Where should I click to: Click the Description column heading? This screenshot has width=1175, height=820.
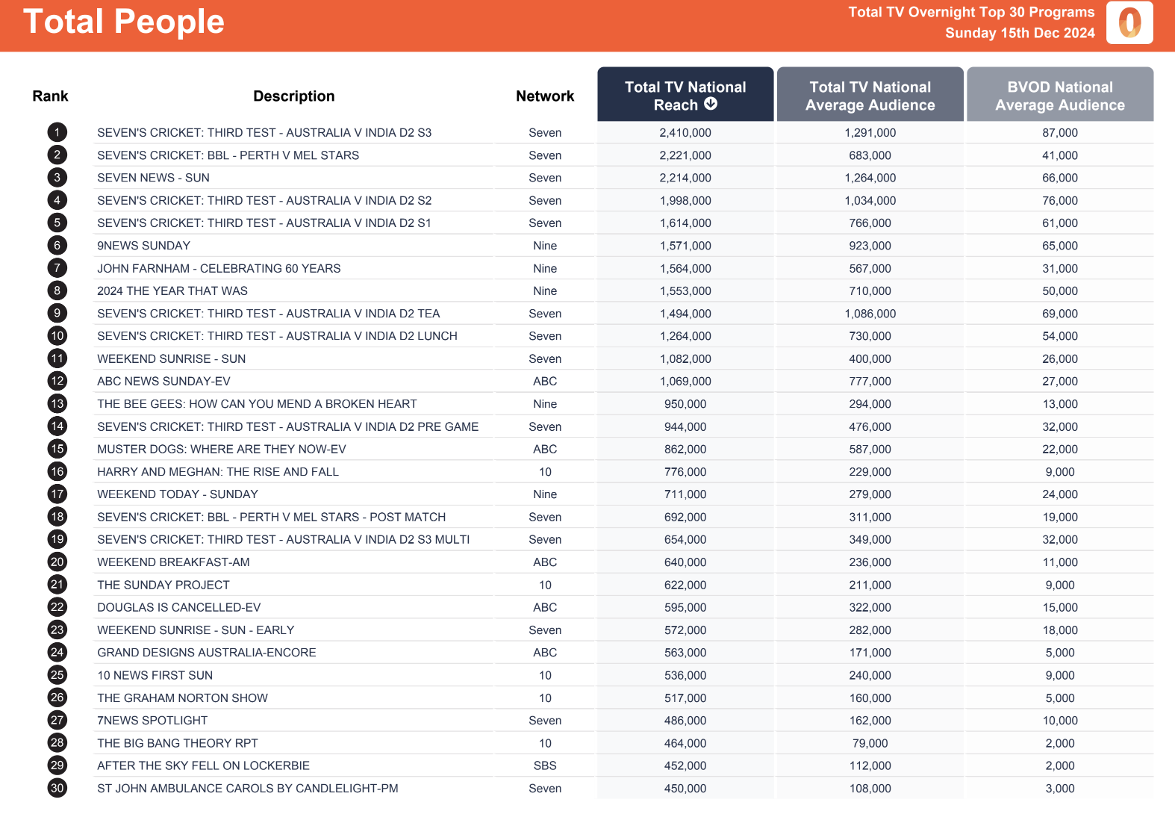pos(294,96)
